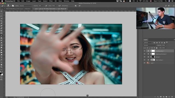Toggle airbrush build-up icon in options bar
Viewport: 175px width, 98px height.
point(60,6)
